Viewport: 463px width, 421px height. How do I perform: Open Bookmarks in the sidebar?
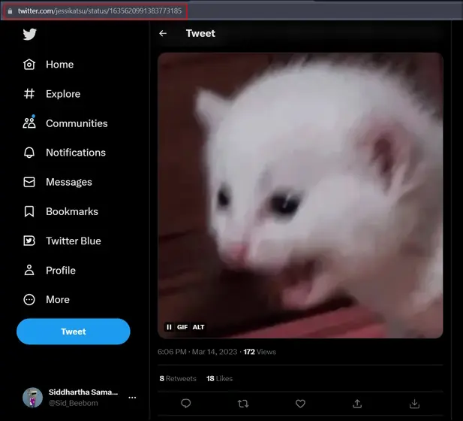click(71, 211)
